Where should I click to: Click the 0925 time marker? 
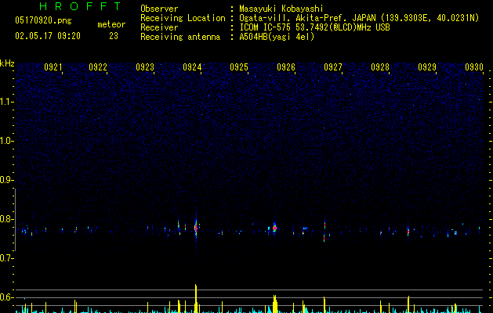(239, 67)
